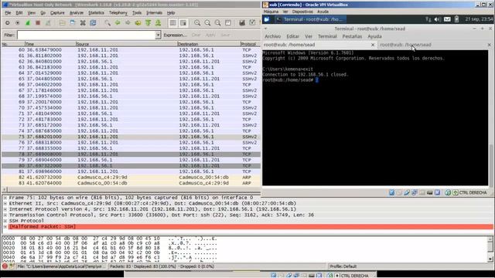This screenshot has width=495, height=278.
Task: Open the guest mail envelope indicator
Action: (x=447, y=19)
